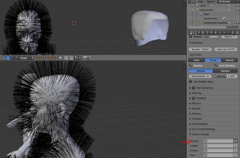Click the julianromero-eyebrow mesh triangle icon
Viewport: 240px width, 158px height.
[201, 23]
